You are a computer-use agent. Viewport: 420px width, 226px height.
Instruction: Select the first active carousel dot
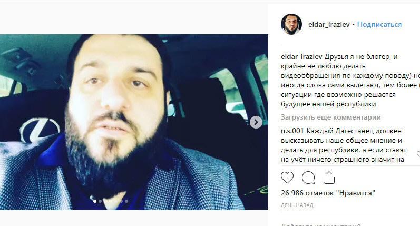(x=95, y=201)
